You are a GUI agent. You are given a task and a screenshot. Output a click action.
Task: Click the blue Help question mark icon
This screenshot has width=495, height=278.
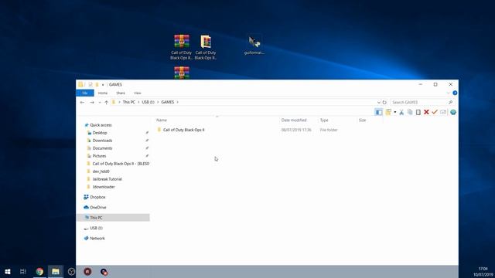click(455, 93)
